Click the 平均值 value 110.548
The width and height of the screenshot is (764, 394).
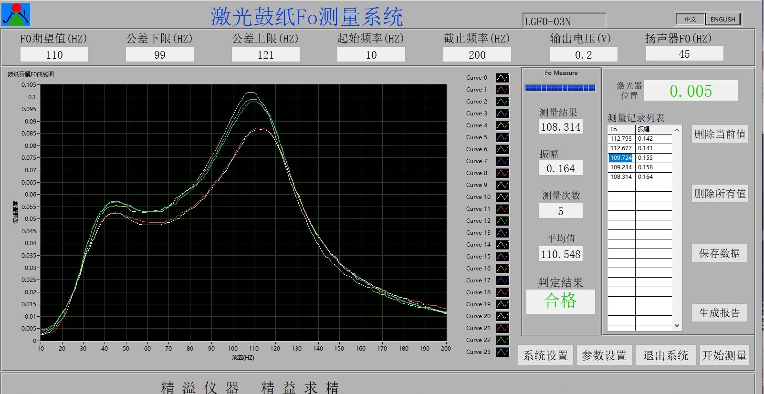pos(561,254)
